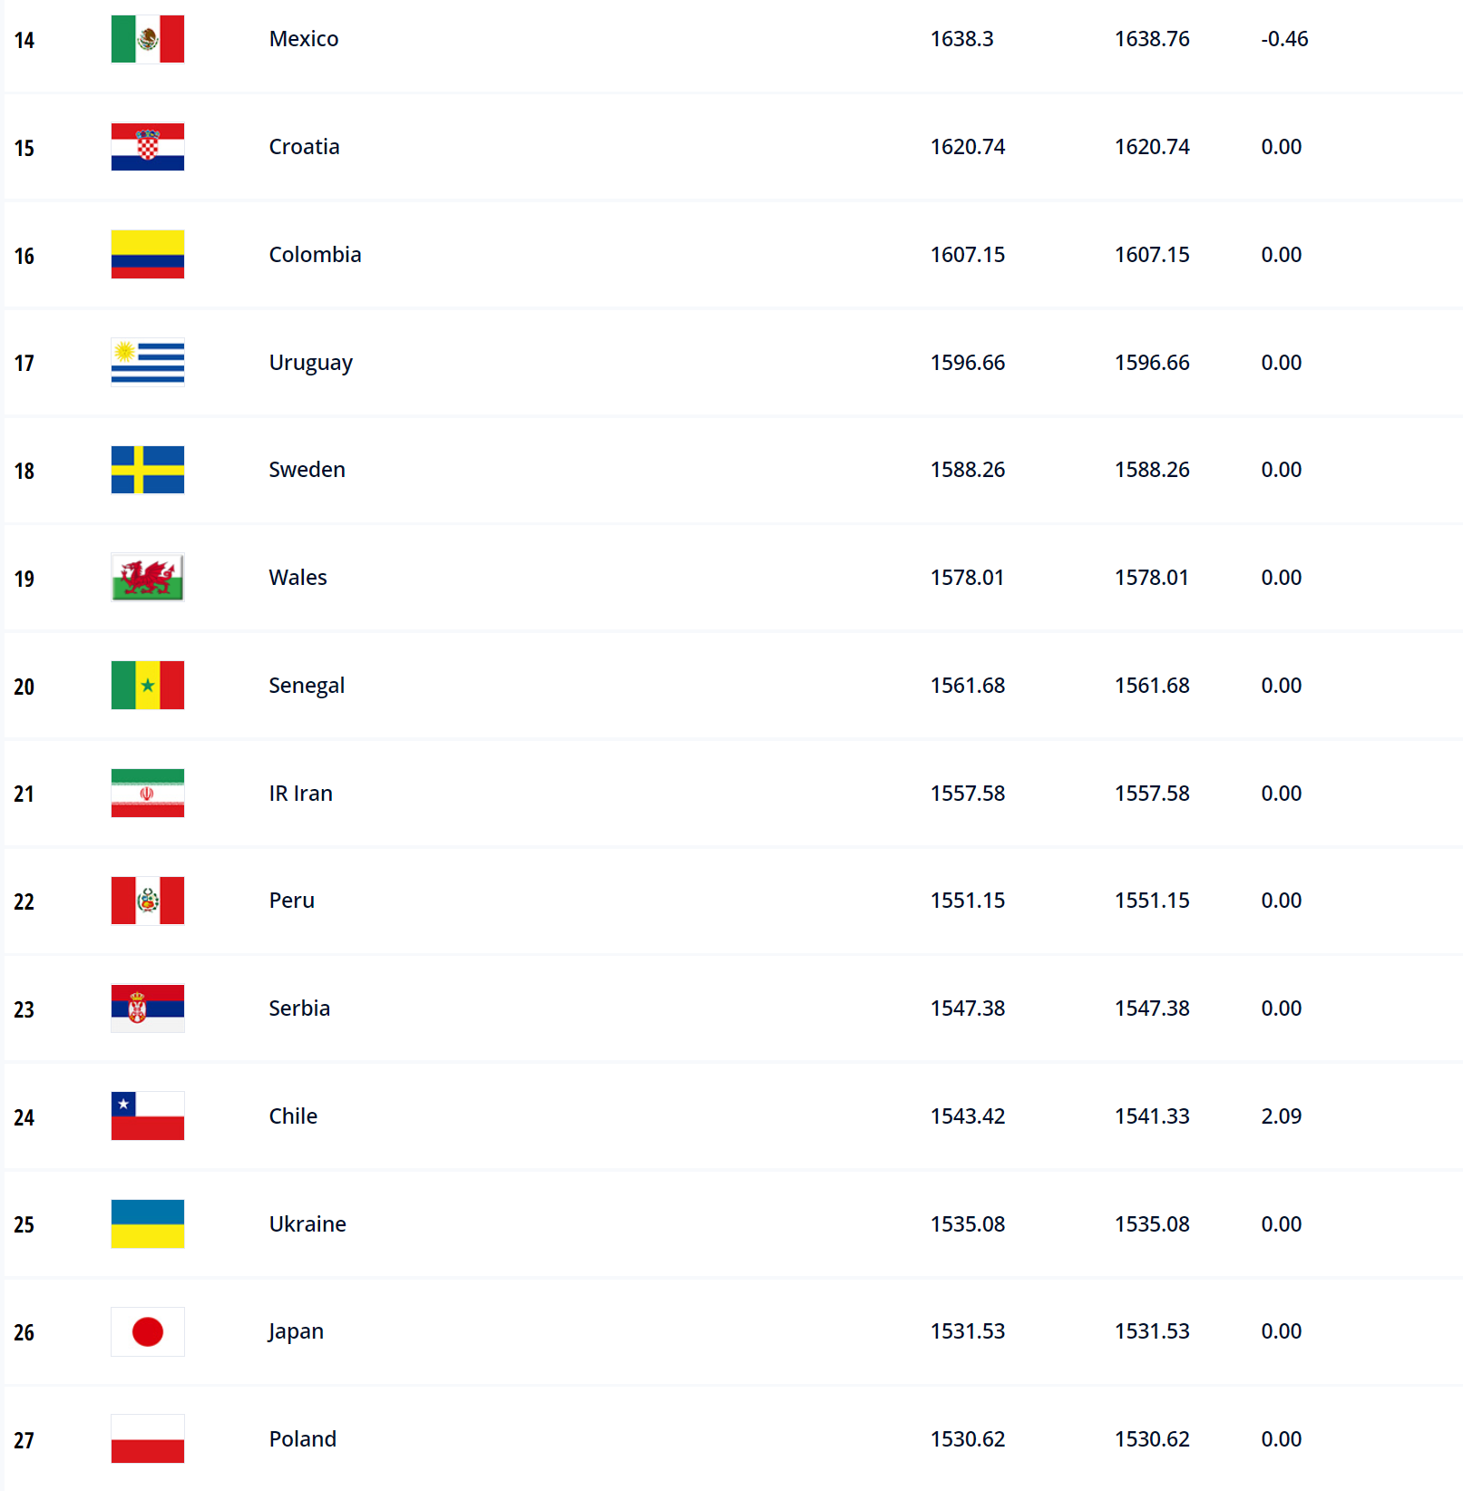Click the Mexico flag icon
The image size is (1463, 1491).
tap(147, 39)
